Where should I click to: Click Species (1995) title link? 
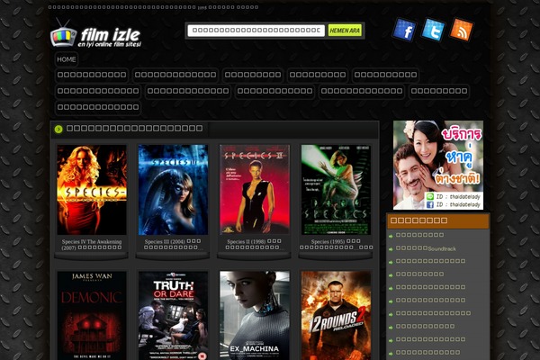coord(336,245)
